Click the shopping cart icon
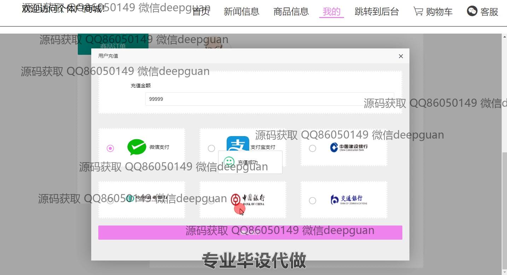 point(418,12)
